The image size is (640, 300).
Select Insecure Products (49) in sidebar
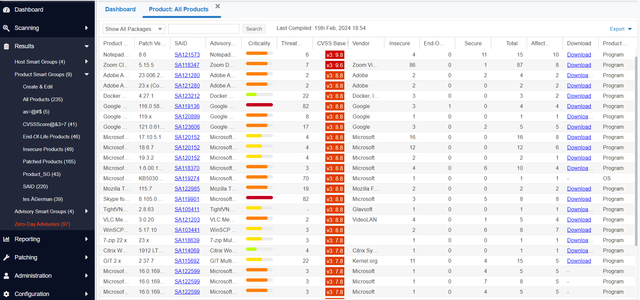tap(48, 149)
